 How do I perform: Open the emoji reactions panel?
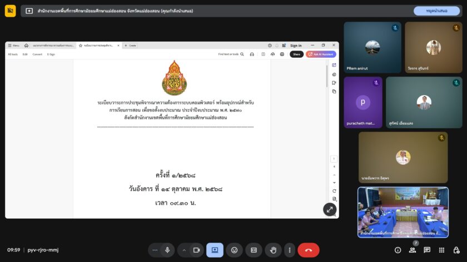[234, 250]
